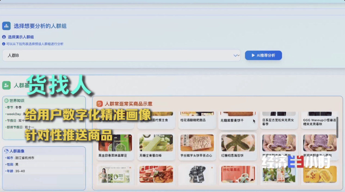Image resolution: width=345 pixels, height=192 pixels.
Task: Click the blue group icon beside 选择想要分析的人群组
Action: 6,26
